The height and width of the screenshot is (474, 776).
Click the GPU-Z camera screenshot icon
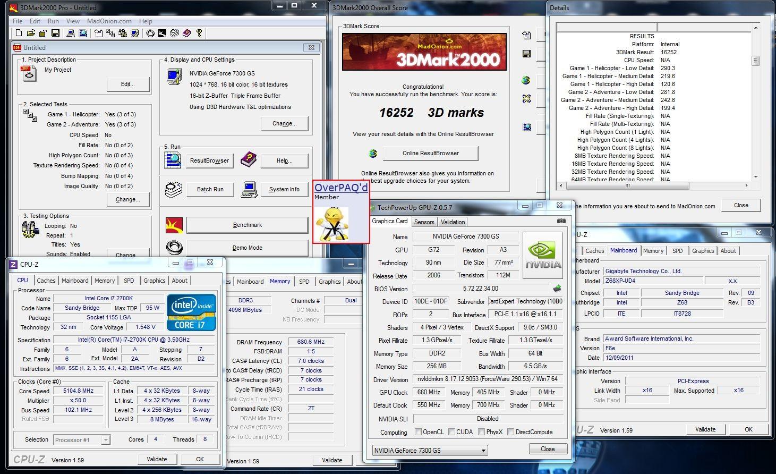pos(561,221)
